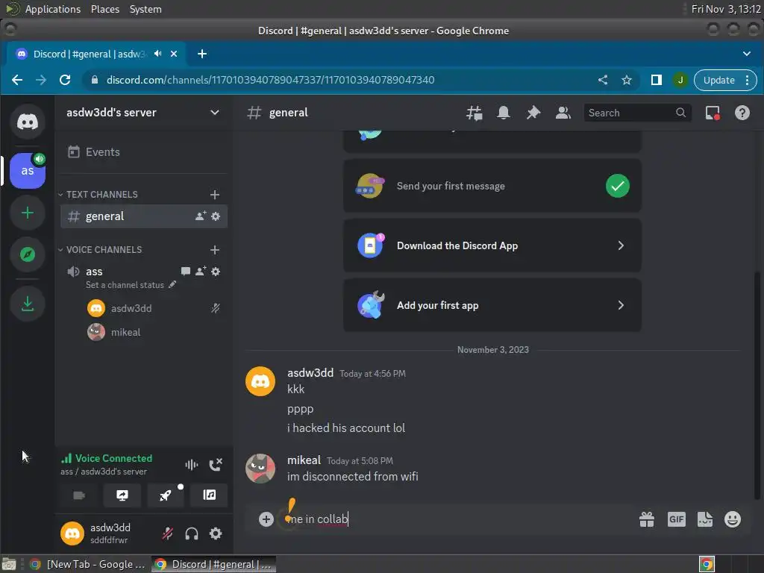Click the Chrome address bar URL

270,81
